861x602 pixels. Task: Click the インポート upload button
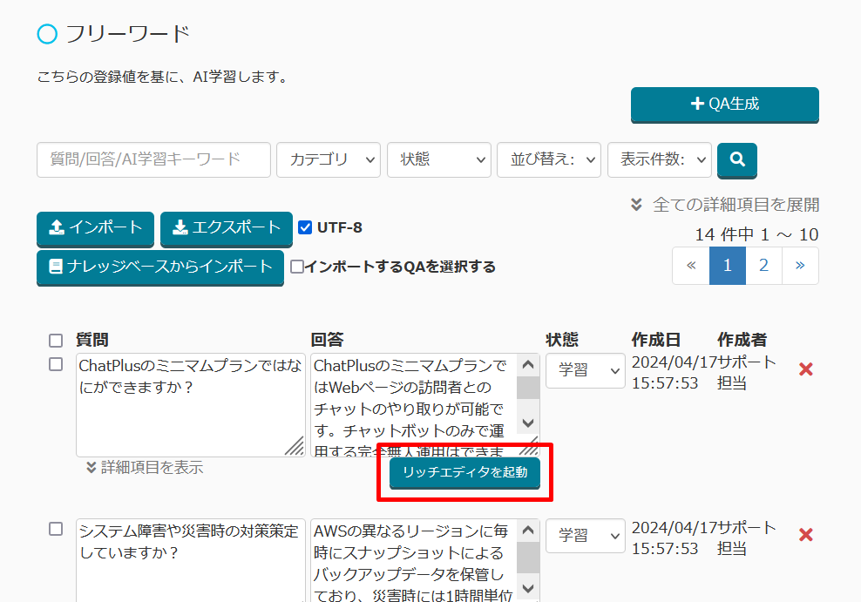(95, 228)
